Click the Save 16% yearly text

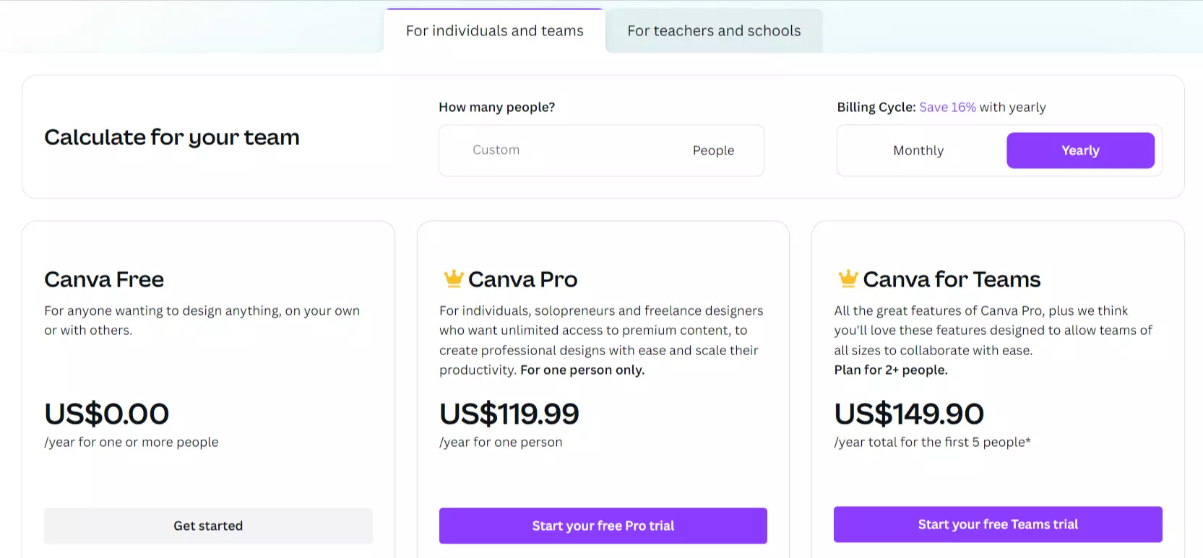point(947,107)
